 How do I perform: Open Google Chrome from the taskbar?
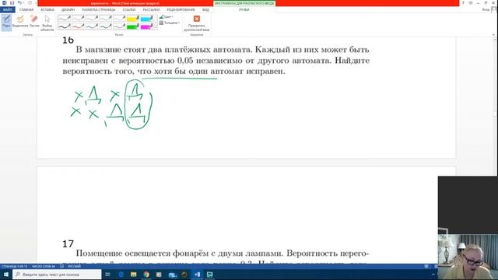[x=146, y=275]
